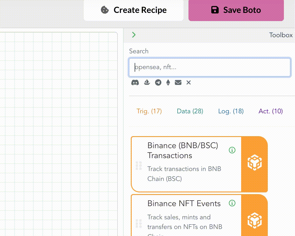Filter toolbox by Ethereum icon

[x=168, y=83]
